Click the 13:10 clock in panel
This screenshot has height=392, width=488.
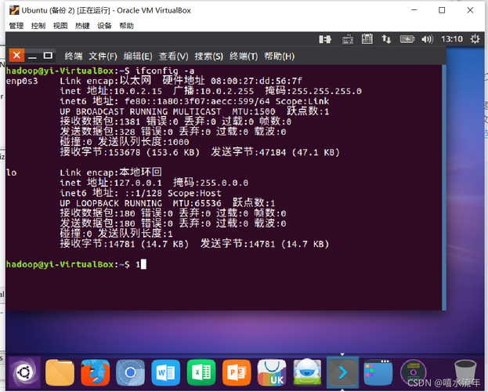point(451,39)
